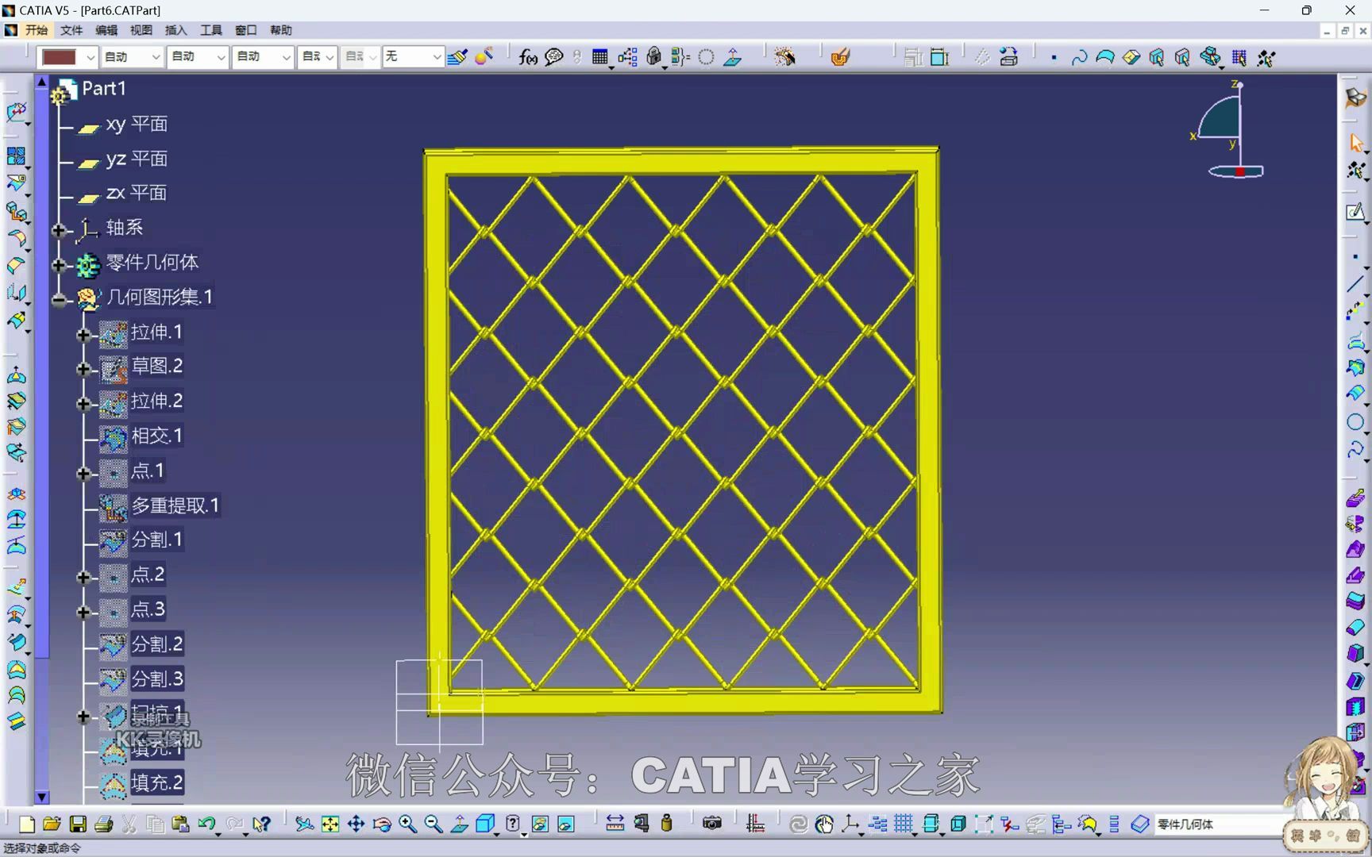Open the 窗口 menu
This screenshot has width=1372, height=857.
click(246, 30)
